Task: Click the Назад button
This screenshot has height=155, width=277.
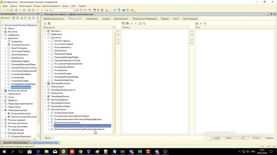Action: [x=216, y=138]
